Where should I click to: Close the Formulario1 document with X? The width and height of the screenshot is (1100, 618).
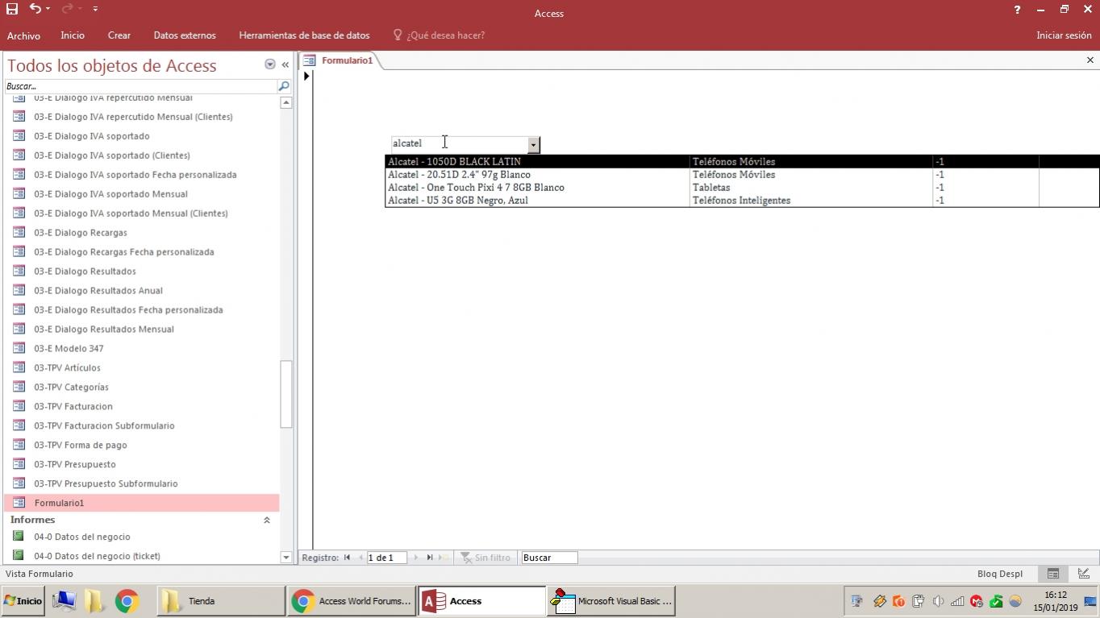click(x=1090, y=60)
